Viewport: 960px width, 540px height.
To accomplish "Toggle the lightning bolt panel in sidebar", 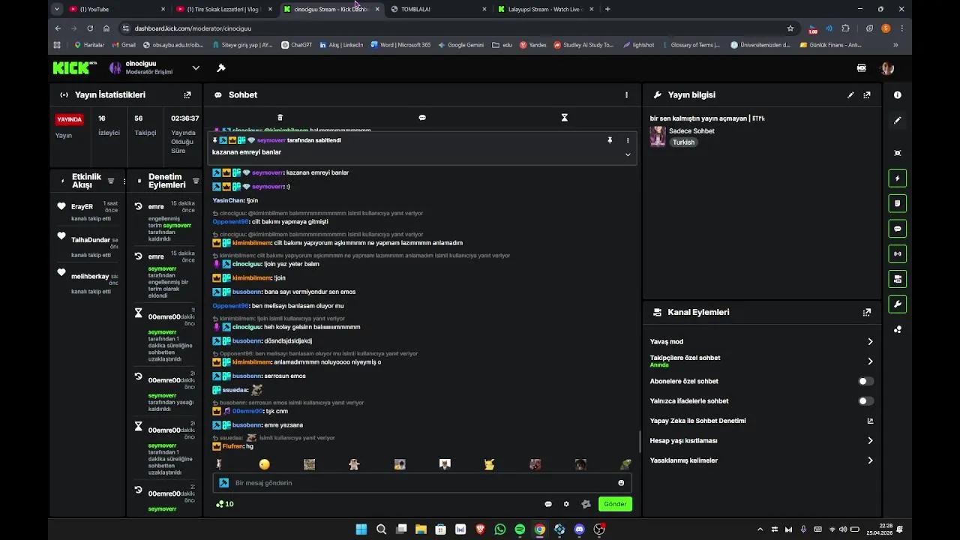I will pos(898,178).
